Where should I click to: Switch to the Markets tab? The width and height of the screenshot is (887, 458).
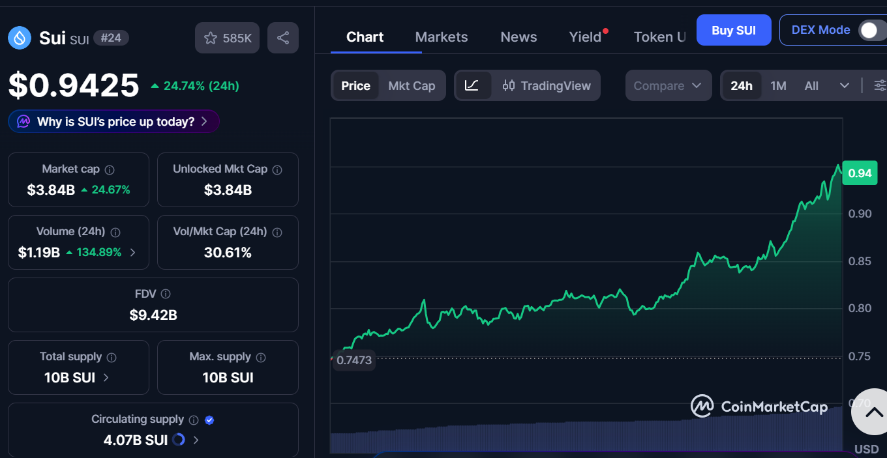[x=442, y=37]
